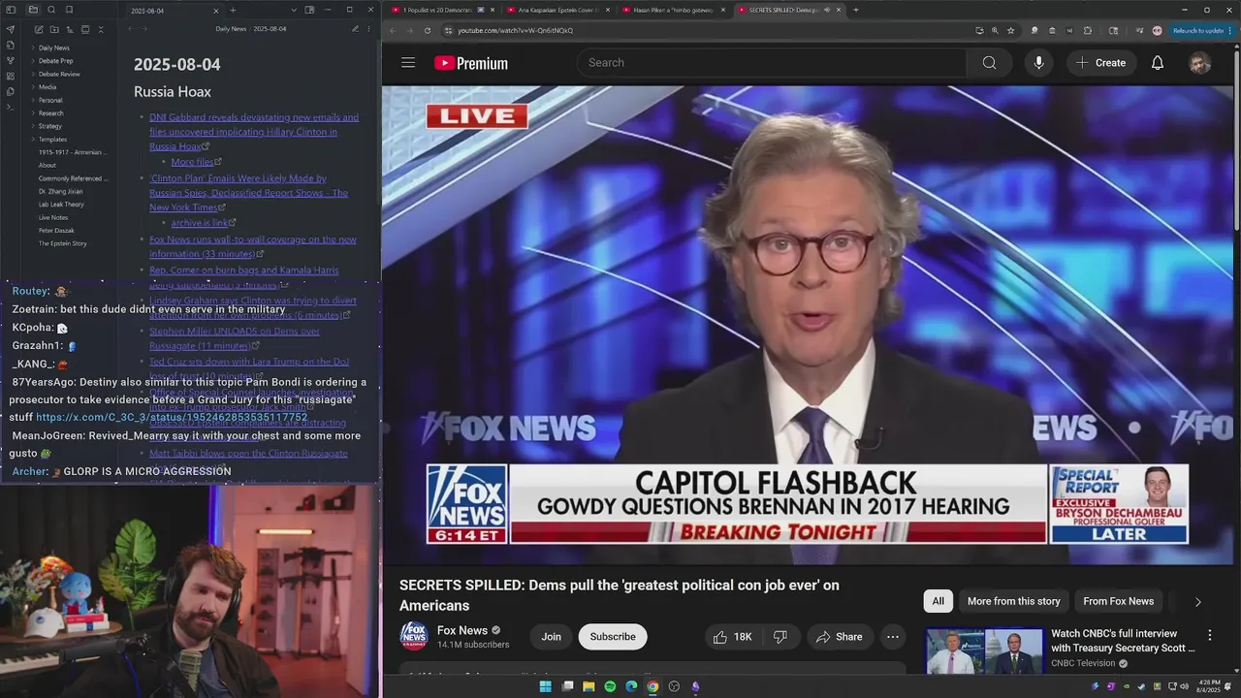
Task: Reload the page in Chrome
Action: (x=428, y=30)
